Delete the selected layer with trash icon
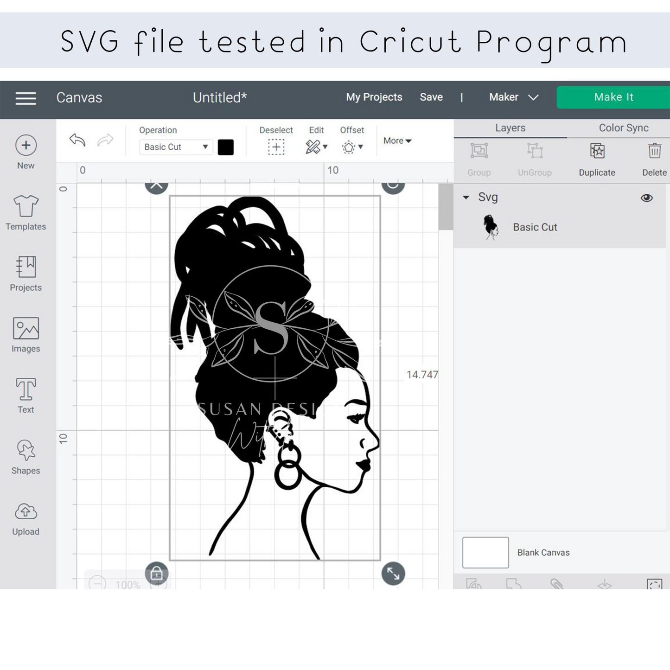 tap(654, 151)
